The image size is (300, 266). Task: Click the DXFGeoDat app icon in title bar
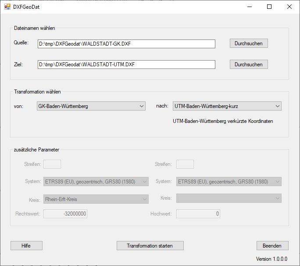click(x=7, y=7)
